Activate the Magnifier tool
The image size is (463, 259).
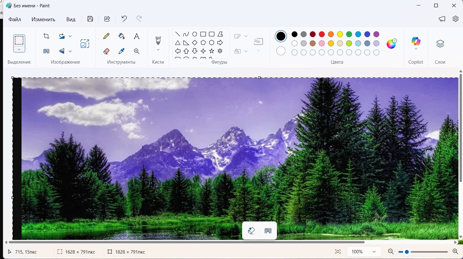137,51
